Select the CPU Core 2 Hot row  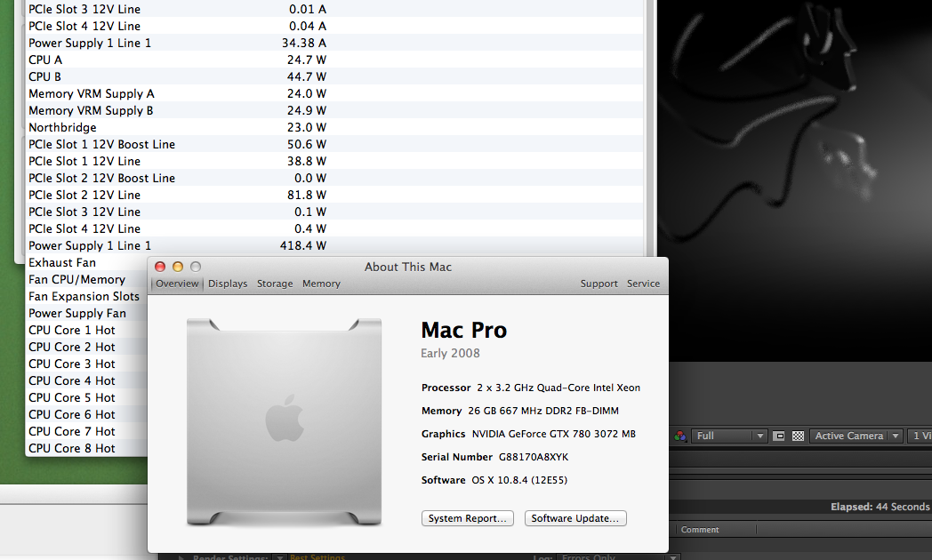point(87,347)
